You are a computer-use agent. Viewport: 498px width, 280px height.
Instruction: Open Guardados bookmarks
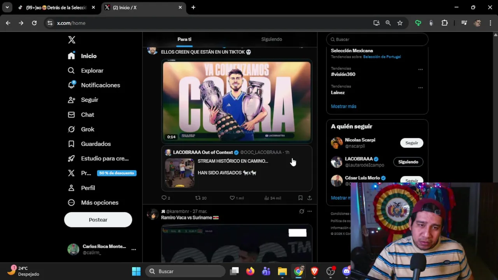point(89,144)
